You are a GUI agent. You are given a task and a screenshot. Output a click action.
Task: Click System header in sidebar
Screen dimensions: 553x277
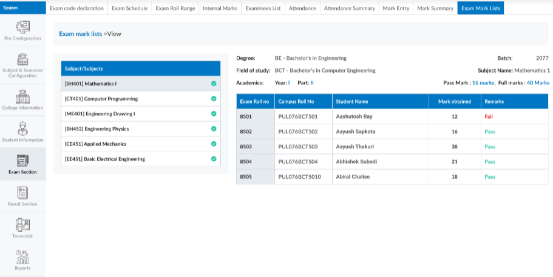click(x=23, y=7)
